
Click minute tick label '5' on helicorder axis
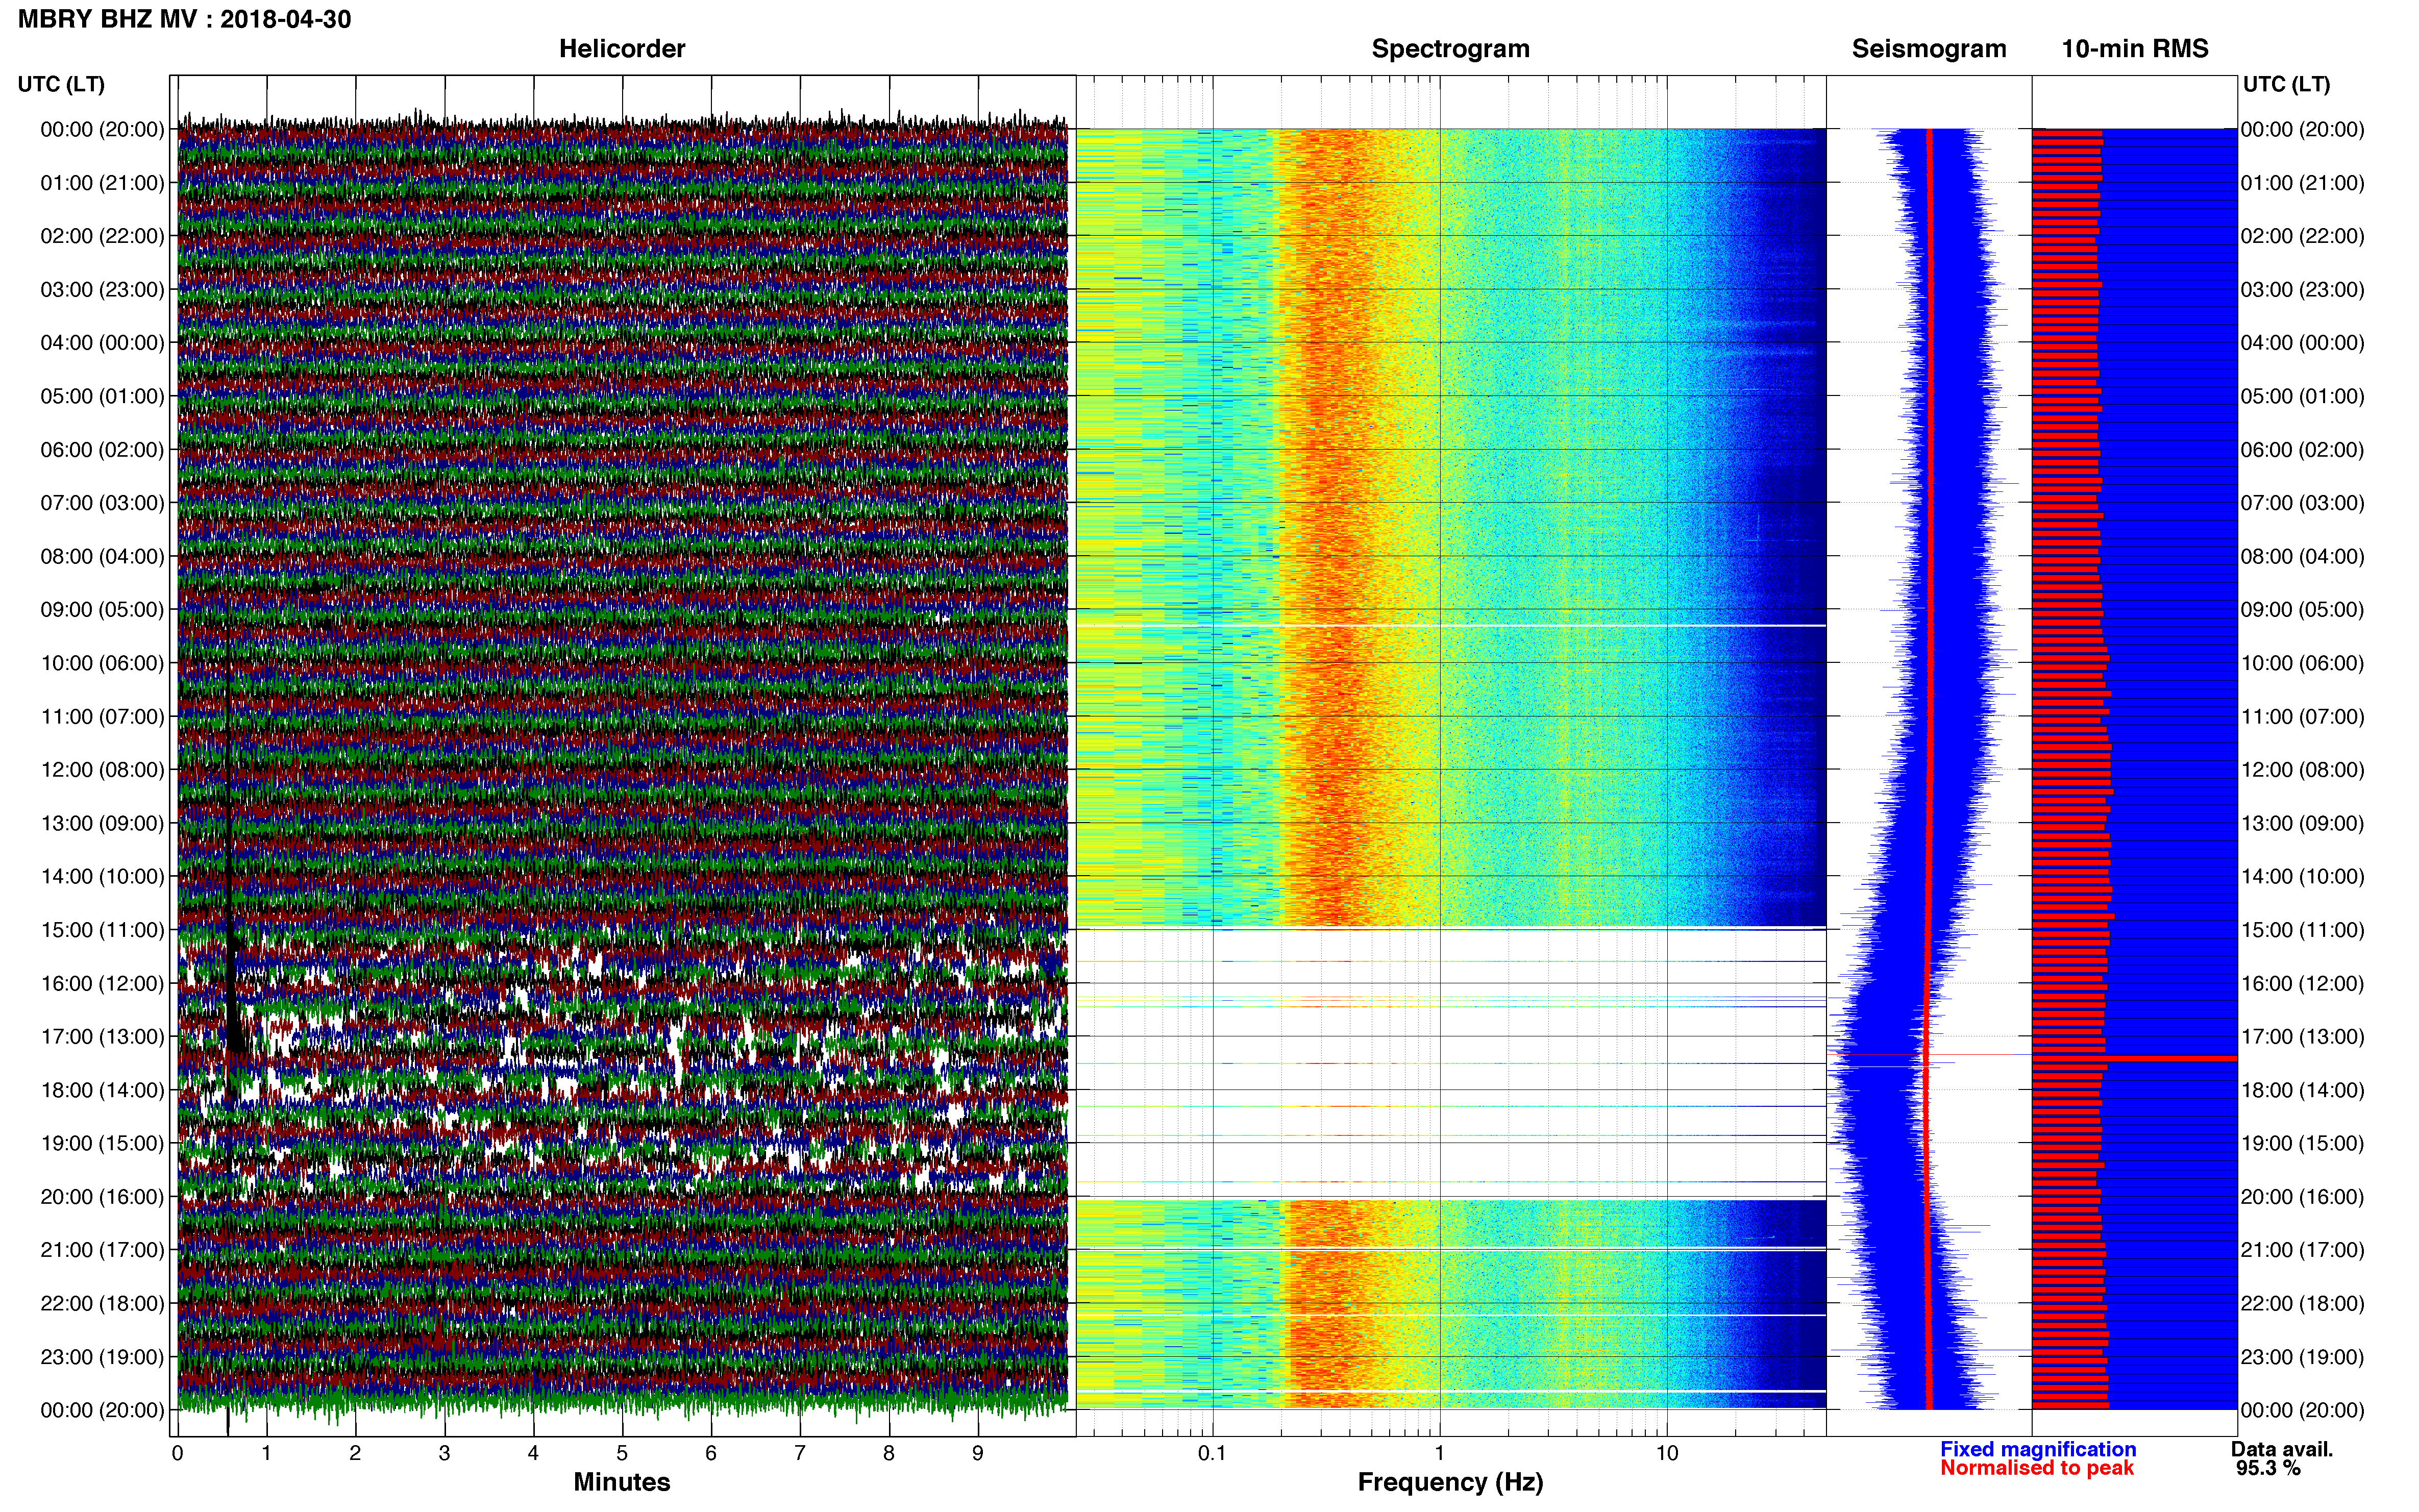click(622, 1454)
